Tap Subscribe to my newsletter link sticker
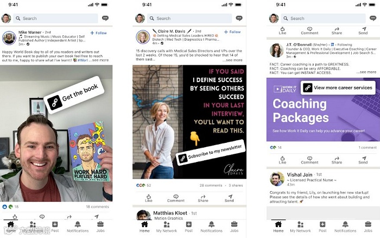The image size is (380, 238). (x=211, y=153)
